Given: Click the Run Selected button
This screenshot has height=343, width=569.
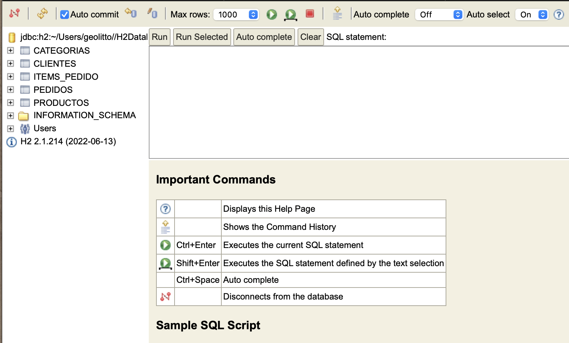Looking at the screenshot, I should (202, 37).
